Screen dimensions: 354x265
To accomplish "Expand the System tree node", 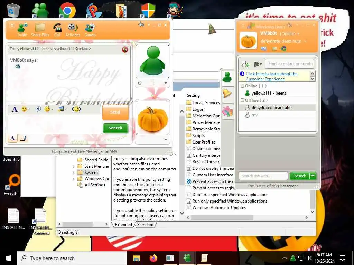I will click(73, 173).
